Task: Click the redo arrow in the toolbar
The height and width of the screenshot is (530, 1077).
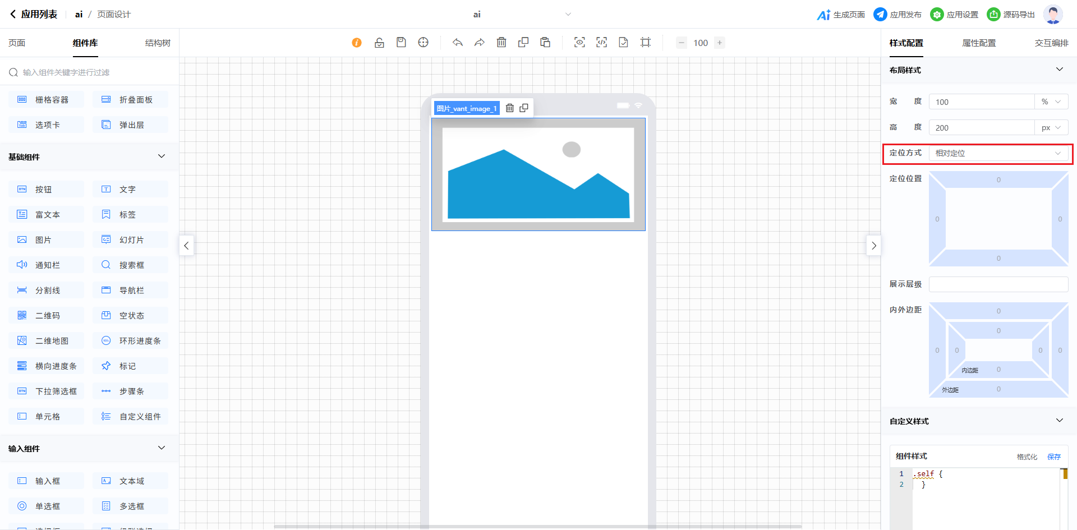Action: [x=480, y=43]
